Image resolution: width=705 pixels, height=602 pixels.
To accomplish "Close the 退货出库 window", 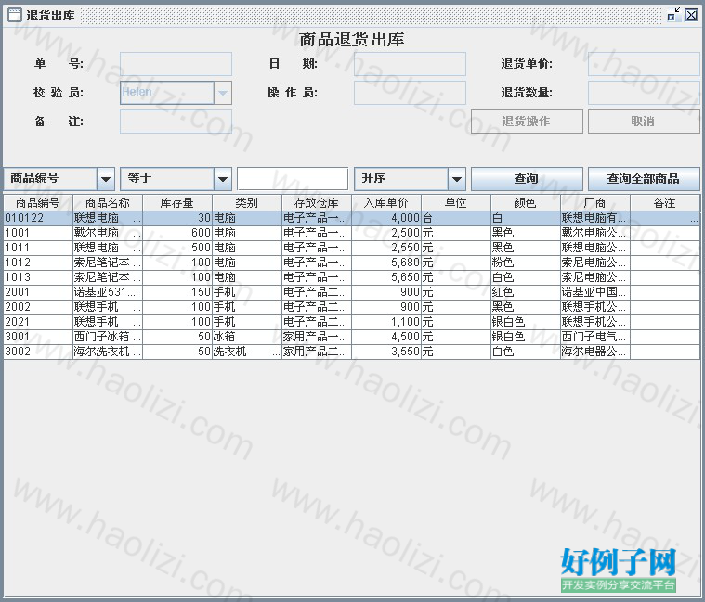I will [691, 15].
